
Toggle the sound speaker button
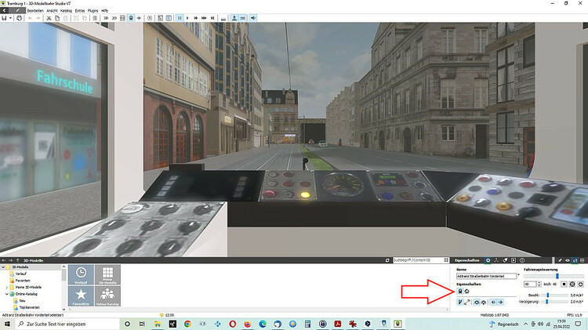tap(253, 18)
